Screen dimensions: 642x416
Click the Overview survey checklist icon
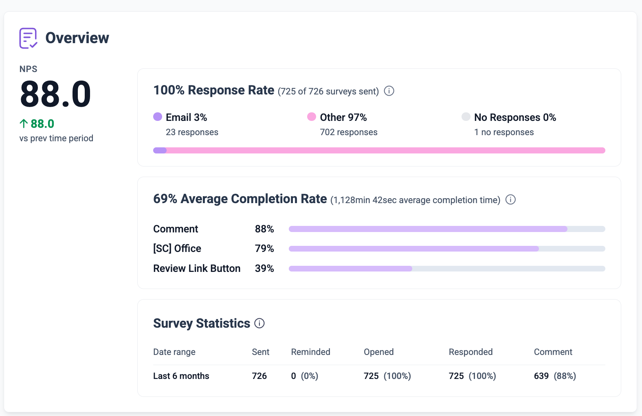[x=29, y=38]
